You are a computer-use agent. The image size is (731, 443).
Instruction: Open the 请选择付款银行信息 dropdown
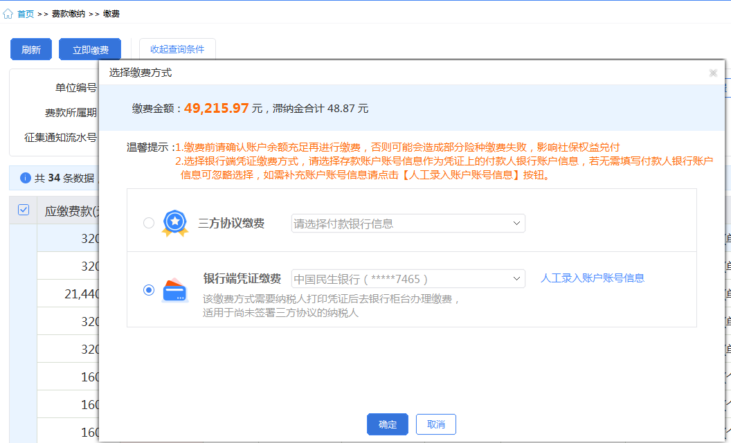[x=408, y=224]
